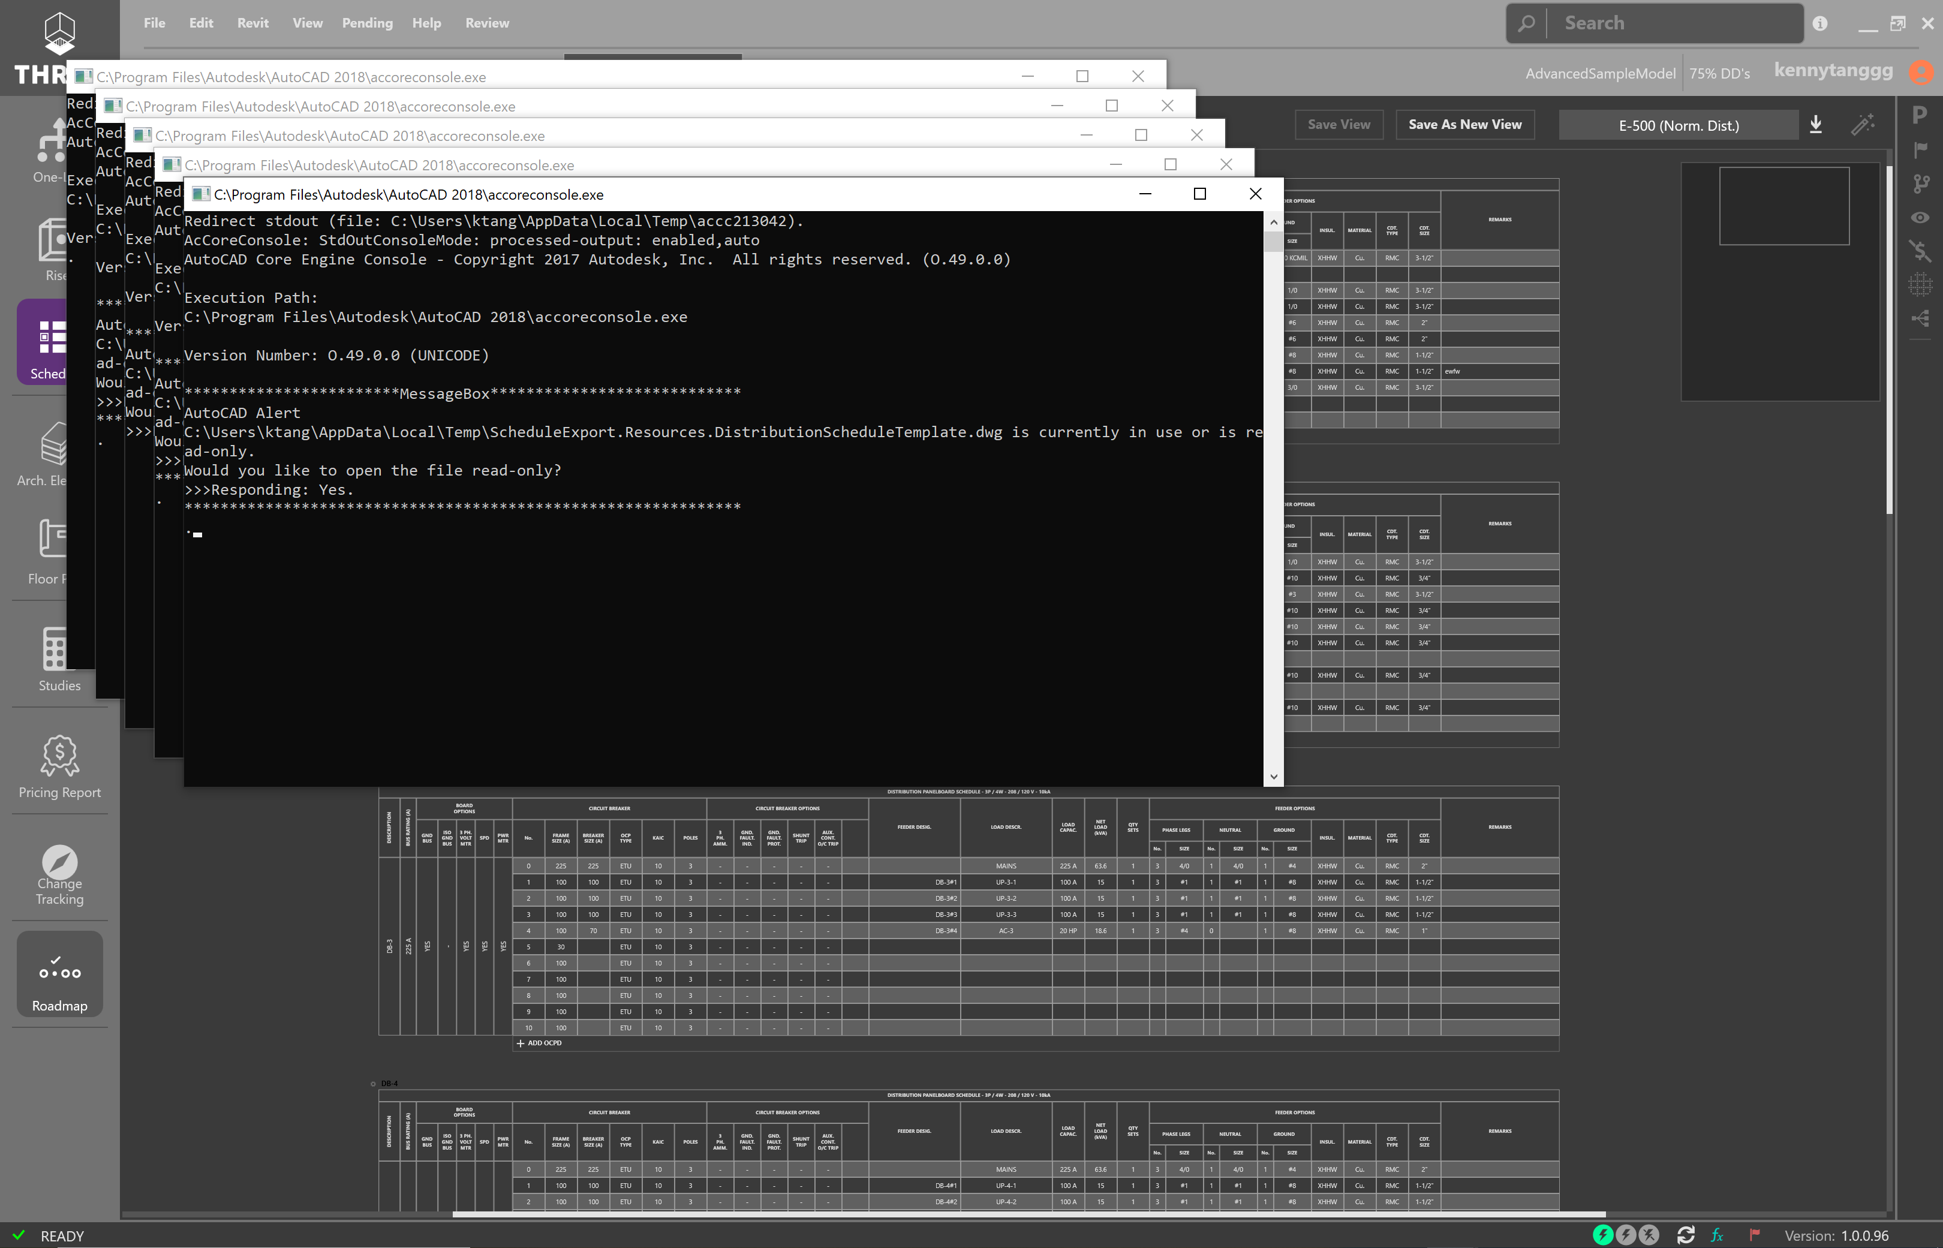This screenshot has height=1248, width=1943.
Task: Open the Pending menu
Action: pos(367,23)
